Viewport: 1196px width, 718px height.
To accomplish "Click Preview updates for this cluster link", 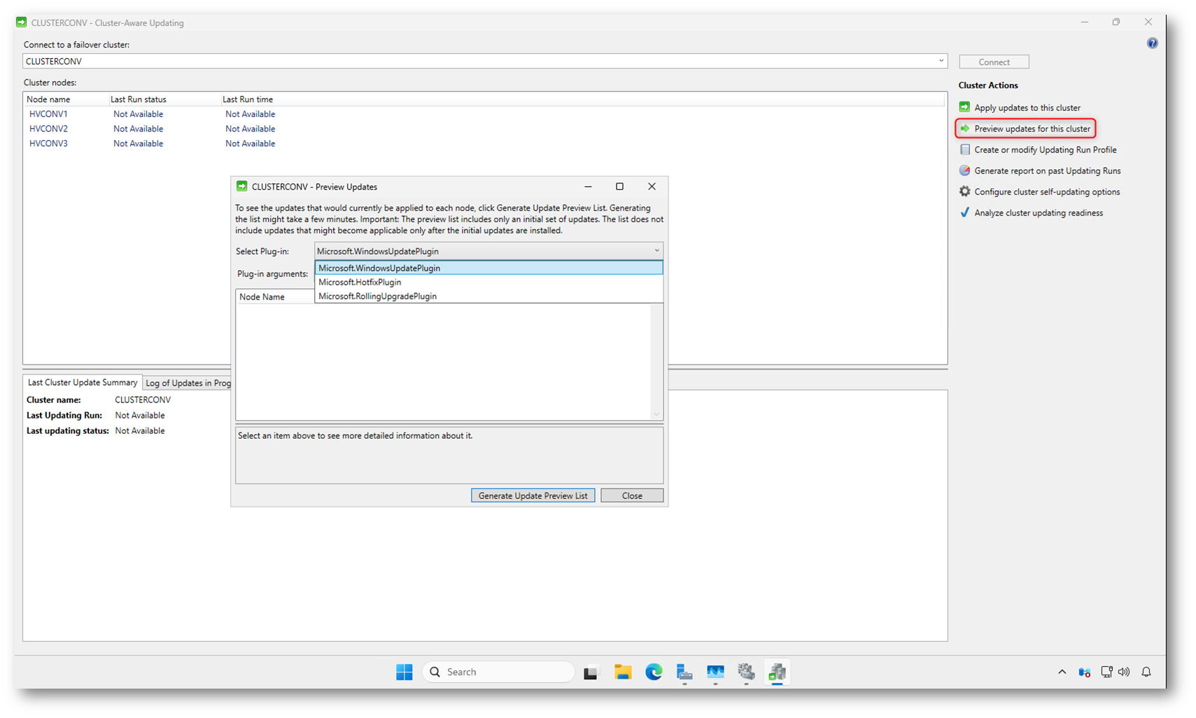I will [1032, 129].
